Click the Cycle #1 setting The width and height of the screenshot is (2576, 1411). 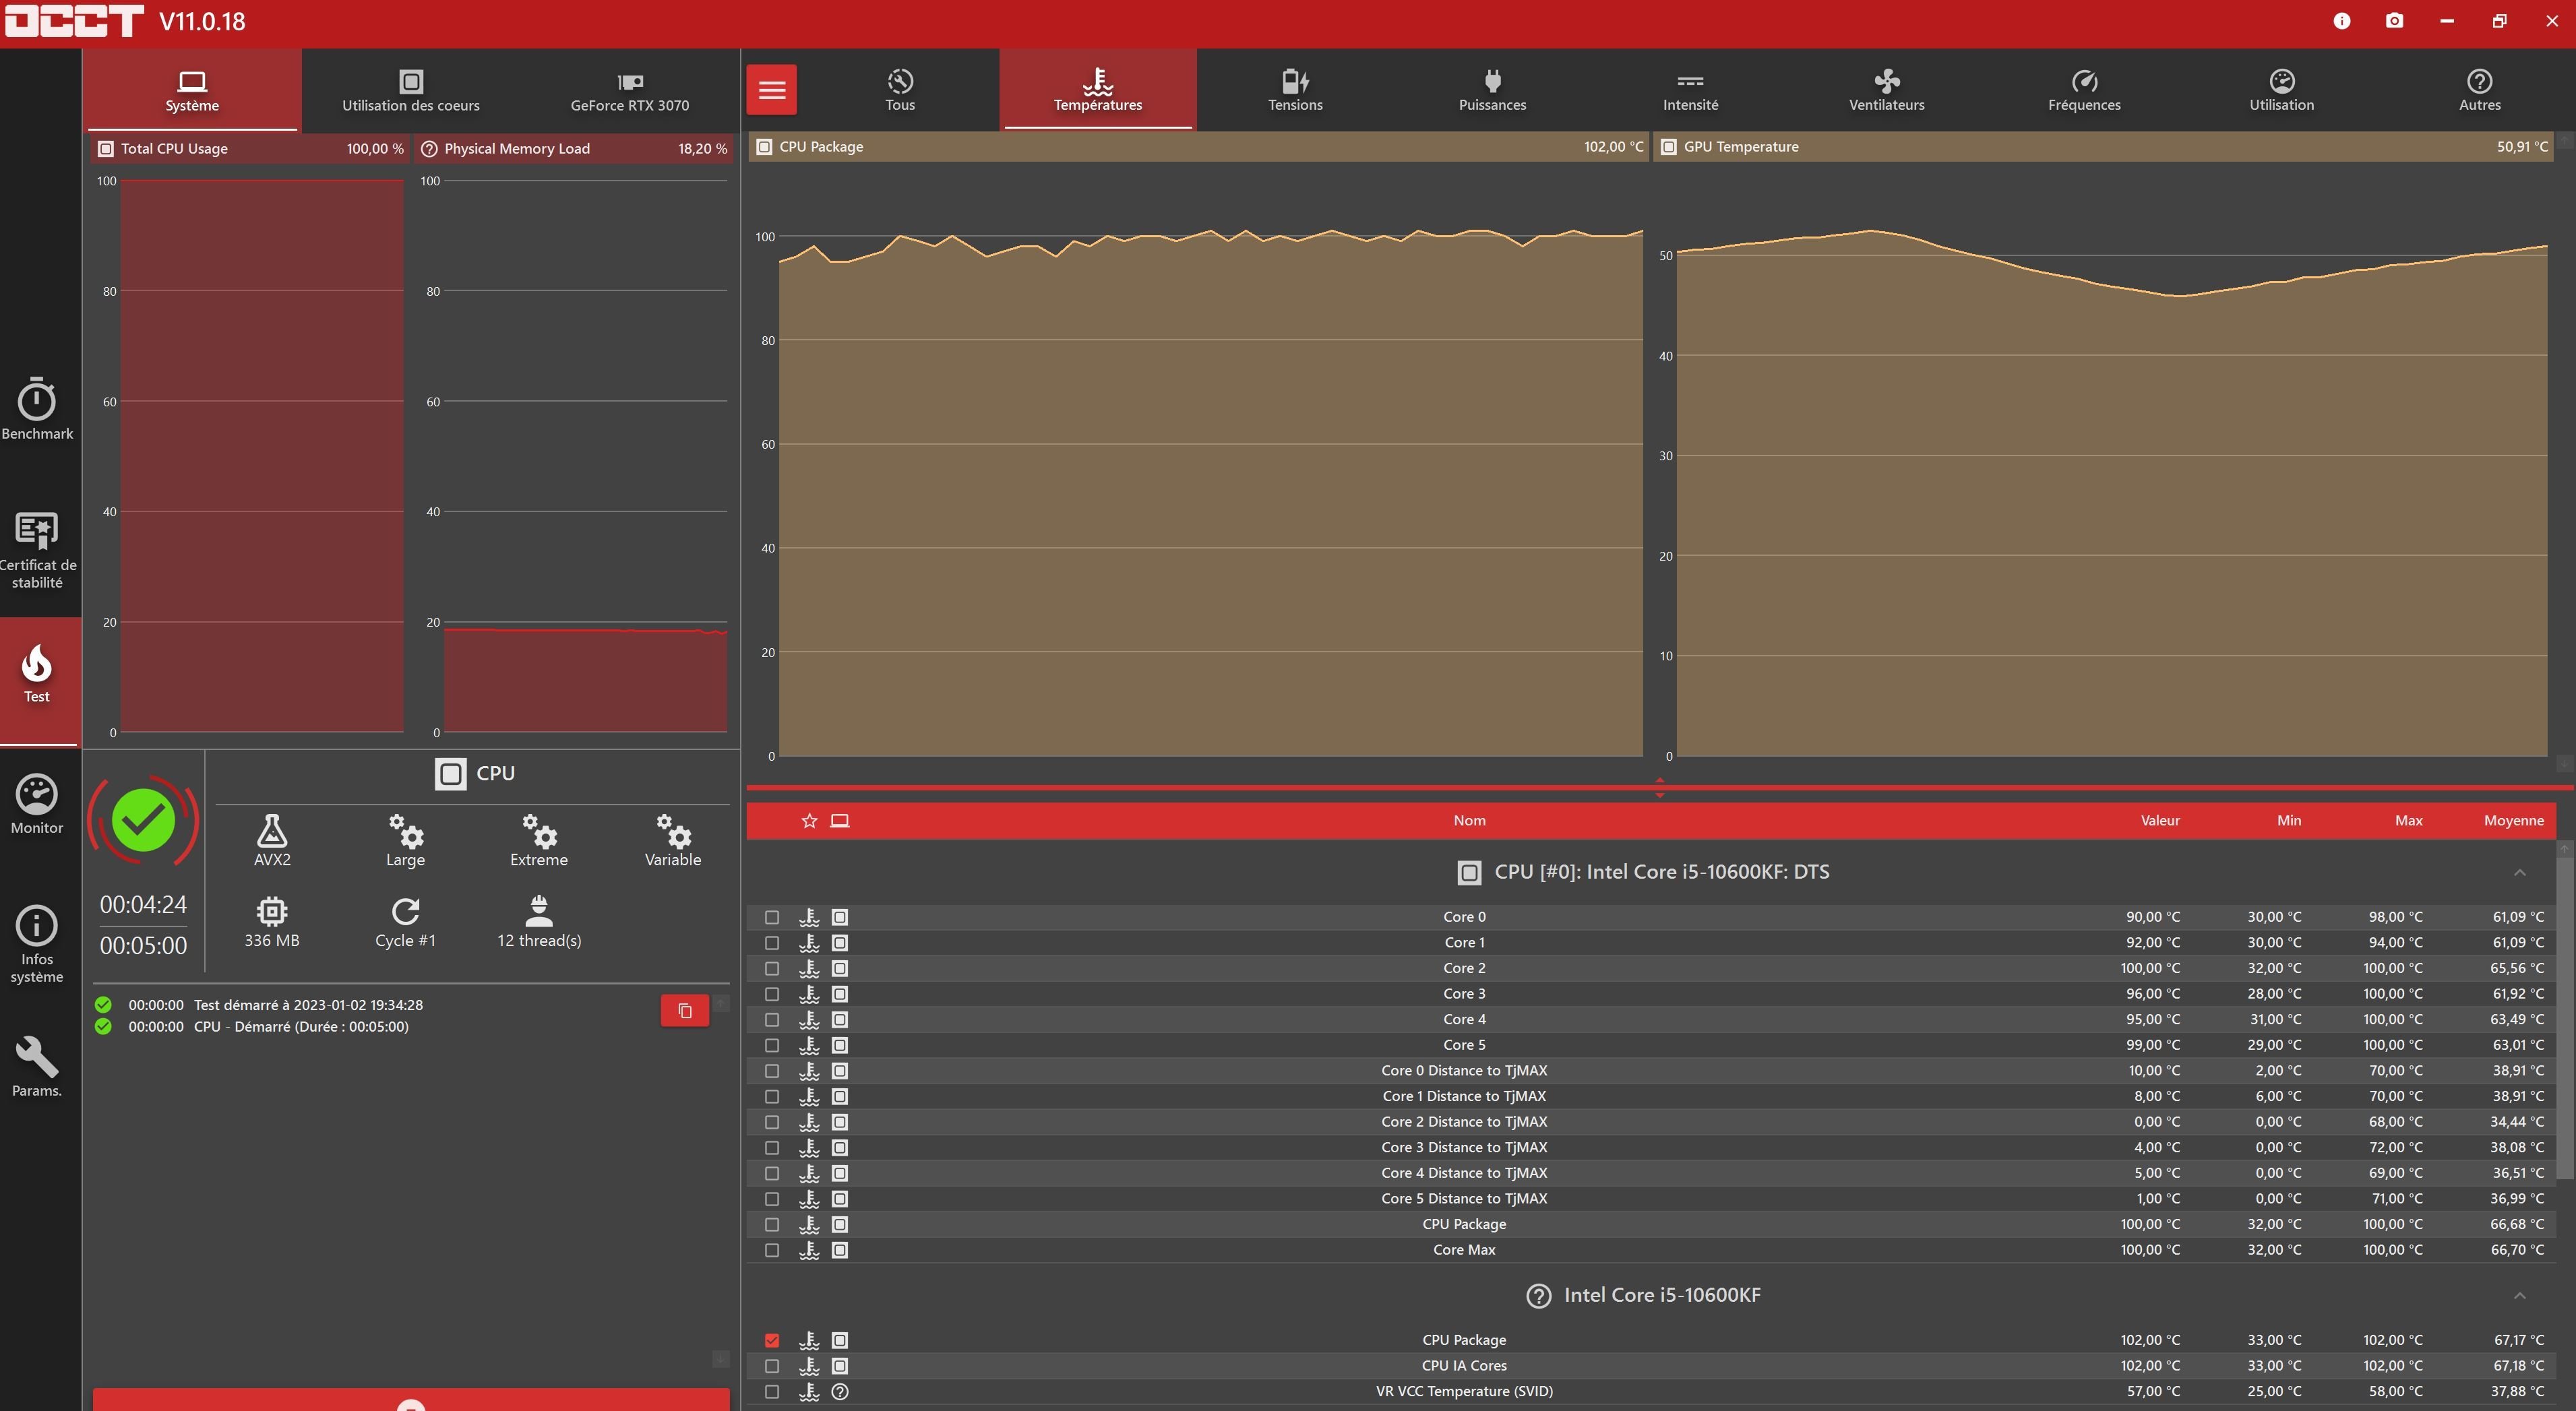pyautogui.click(x=405, y=922)
